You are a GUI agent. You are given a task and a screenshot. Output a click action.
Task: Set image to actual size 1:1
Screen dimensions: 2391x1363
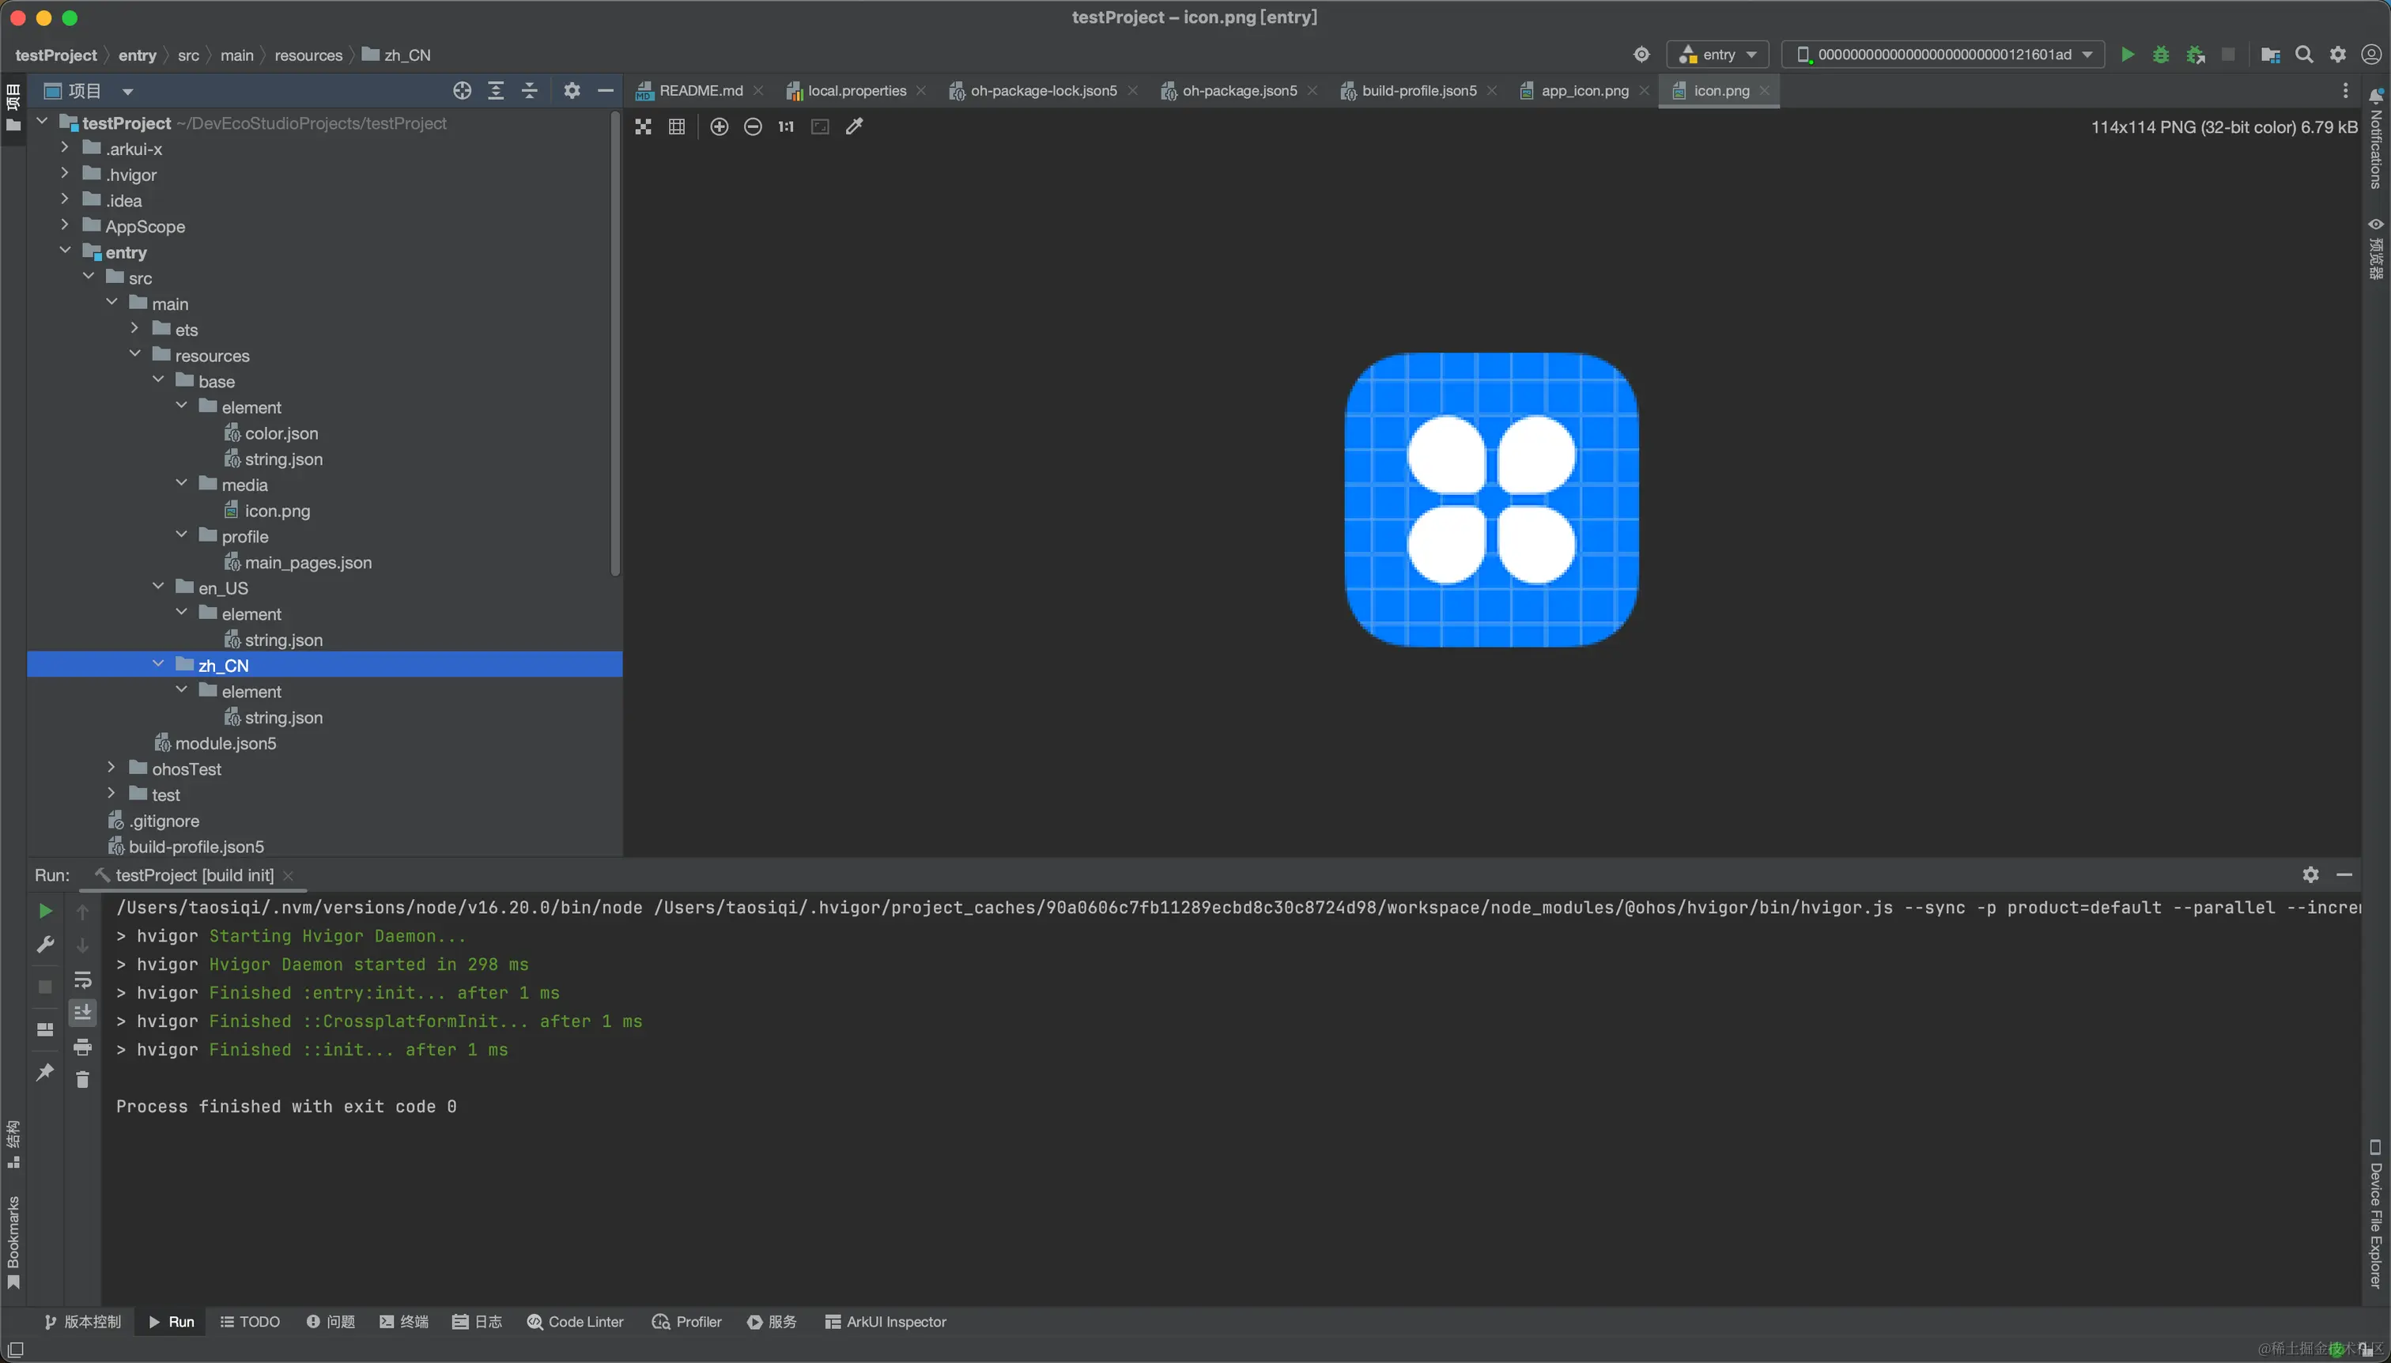click(x=787, y=126)
